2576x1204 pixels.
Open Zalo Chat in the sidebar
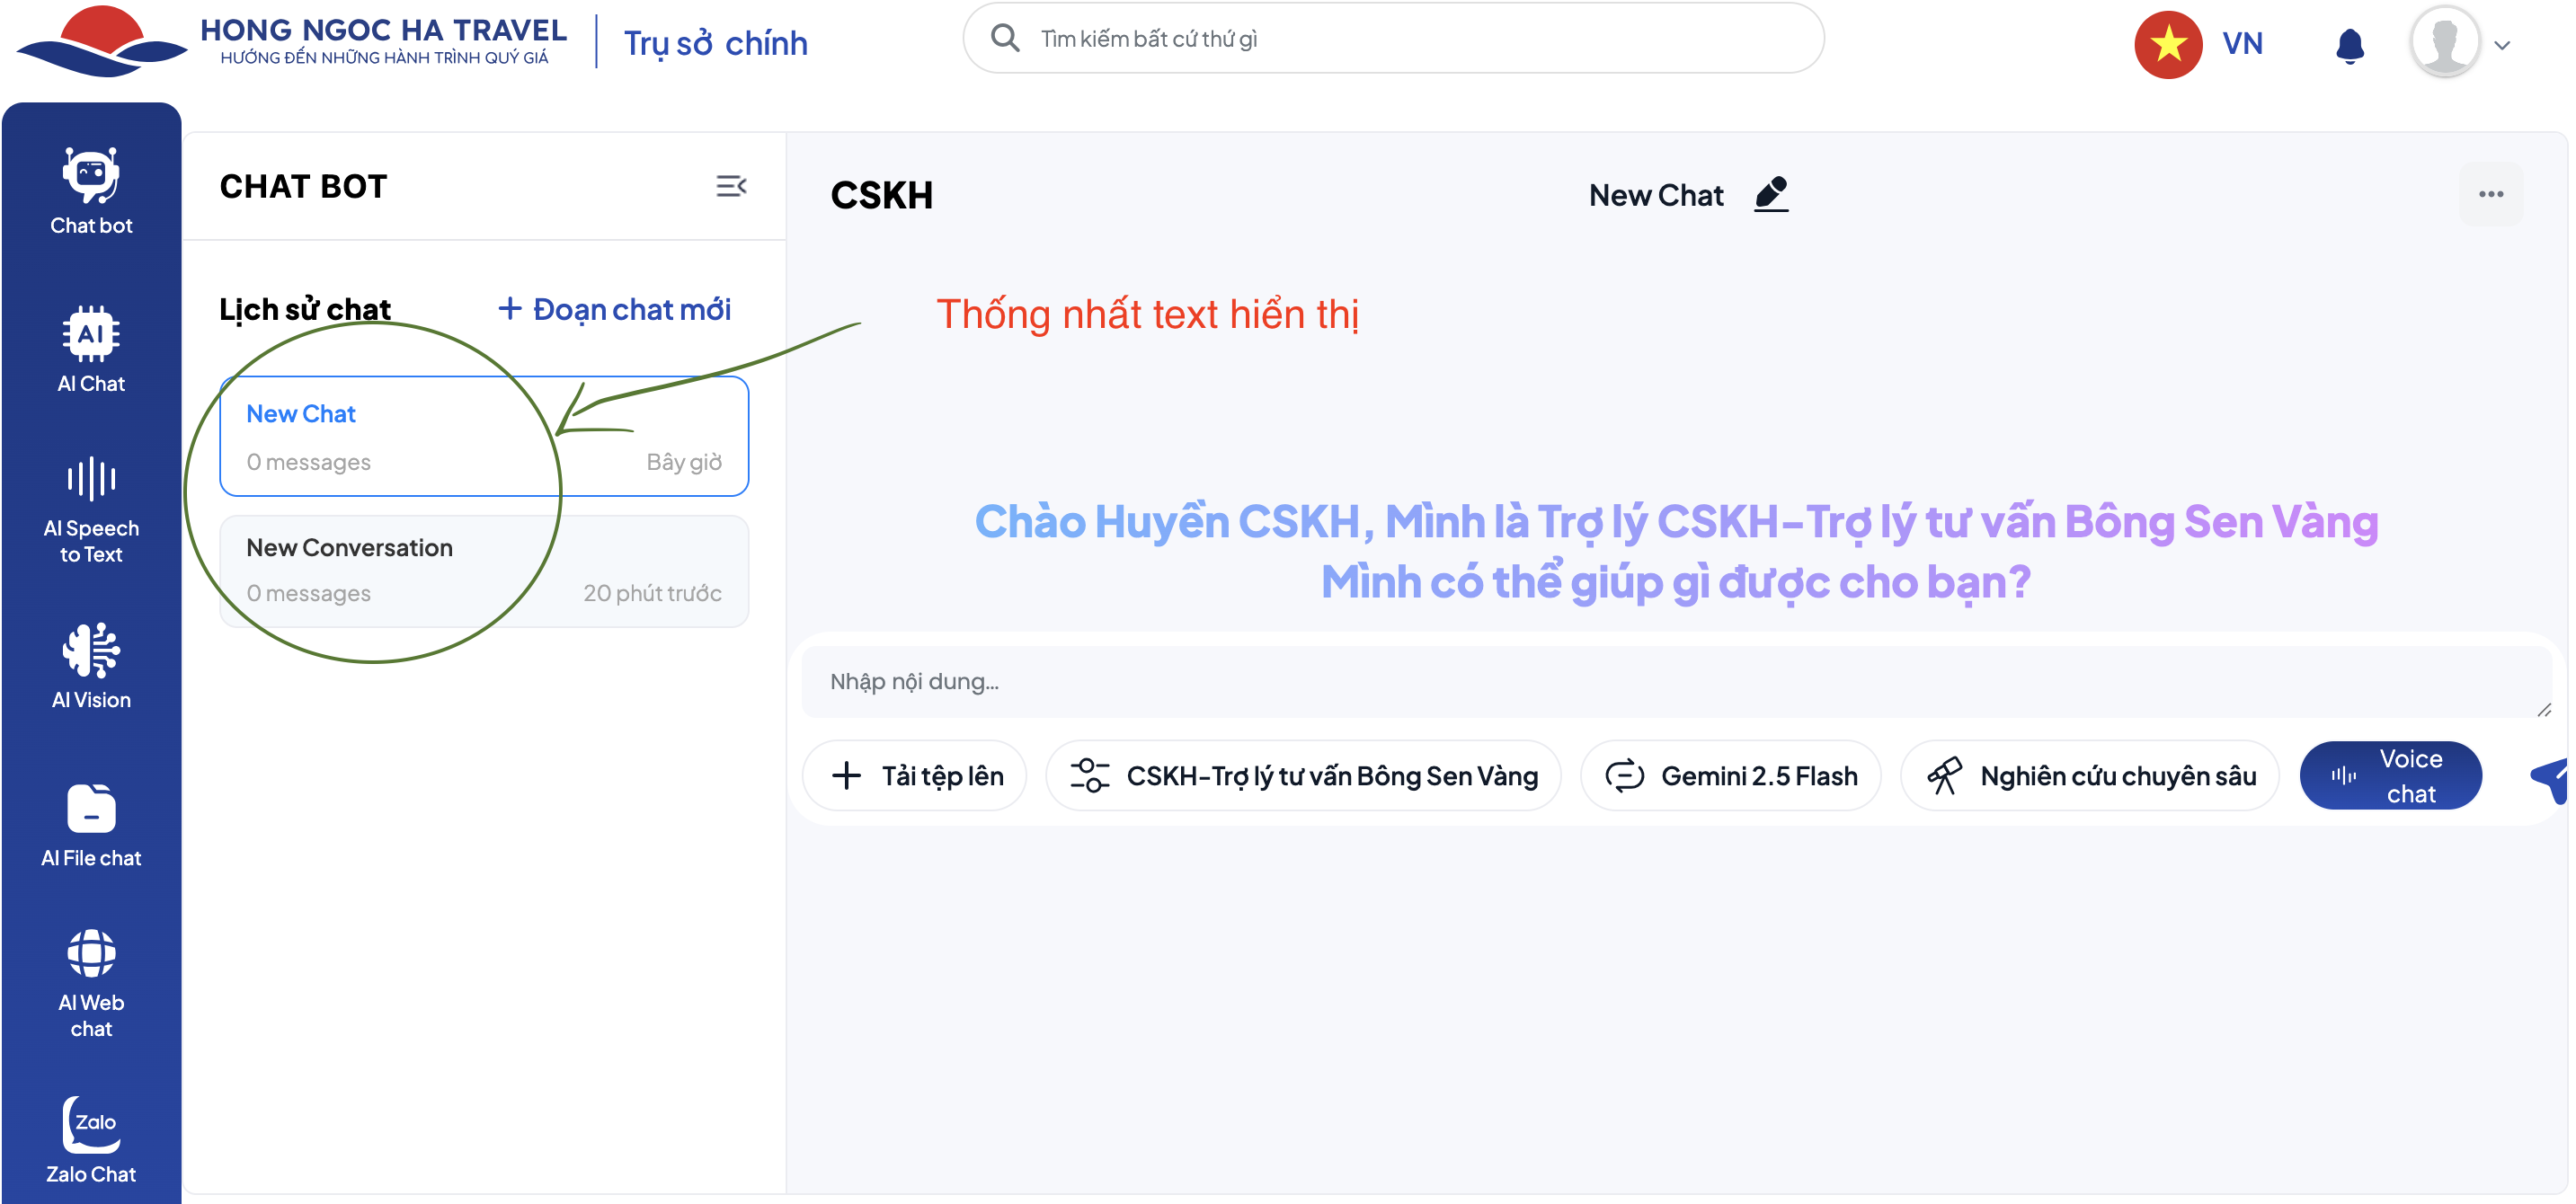click(x=91, y=1141)
